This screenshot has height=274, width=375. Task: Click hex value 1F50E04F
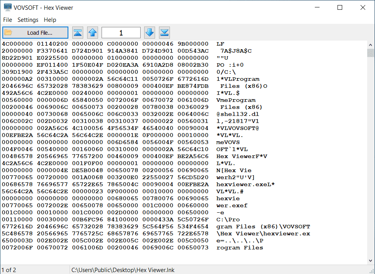coord(87,65)
